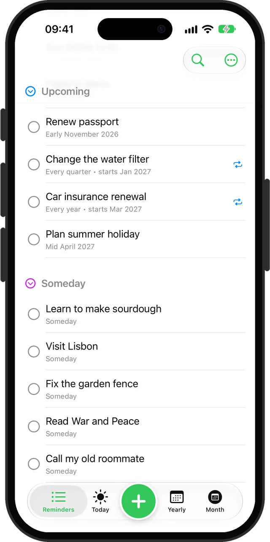The width and height of the screenshot is (270, 542).
Task: Tap the sun icon for Today
Action: (100, 497)
